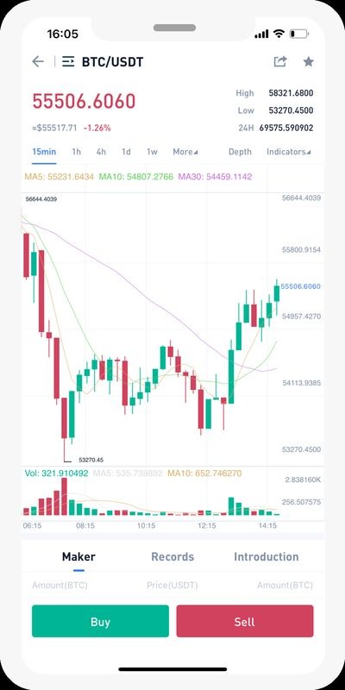Add BTC/USDT to favorites with star
This screenshot has height=690, width=345.
309,61
